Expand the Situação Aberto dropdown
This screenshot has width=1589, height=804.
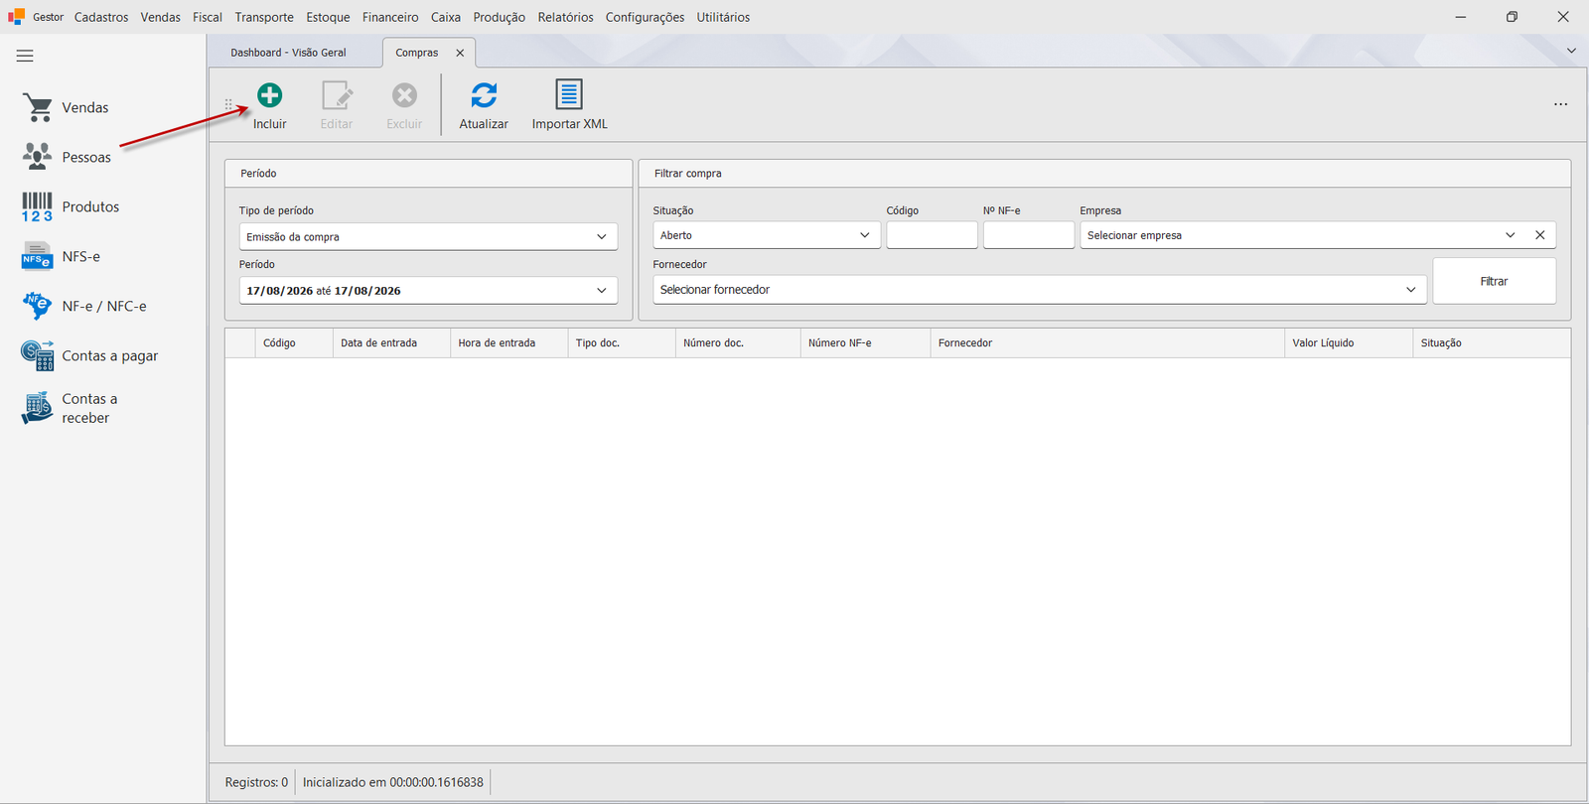865,235
